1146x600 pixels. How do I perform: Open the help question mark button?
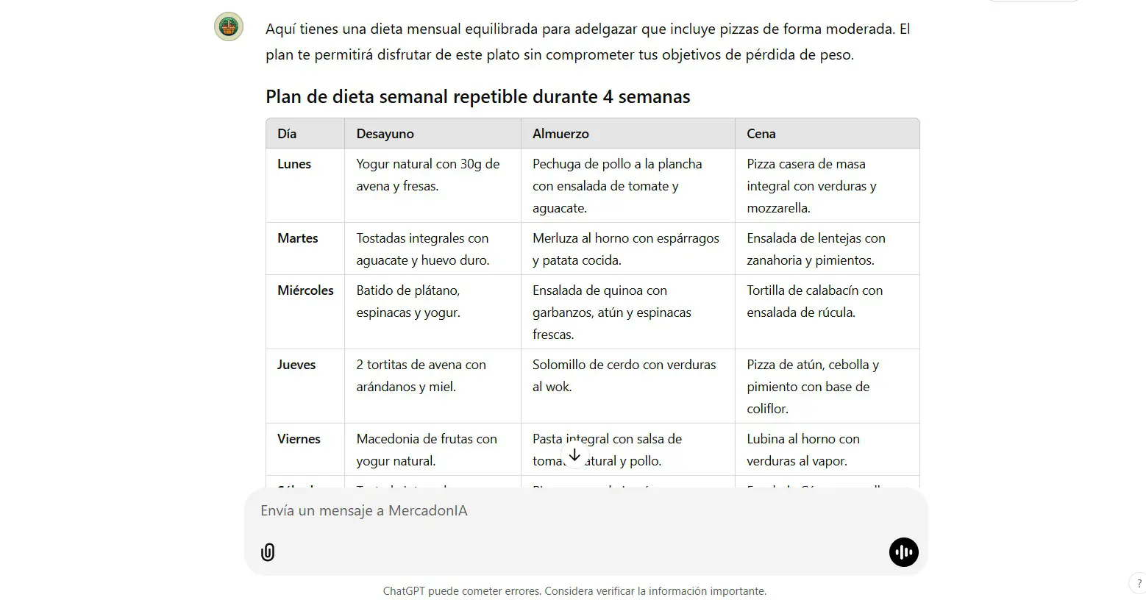point(1139,584)
